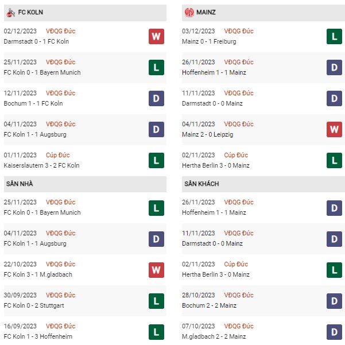Image resolution: width=345 pixels, height=345 pixels.
Task: Click D badge for Bochum 1-1 FC Koln
Action: tap(156, 98)
